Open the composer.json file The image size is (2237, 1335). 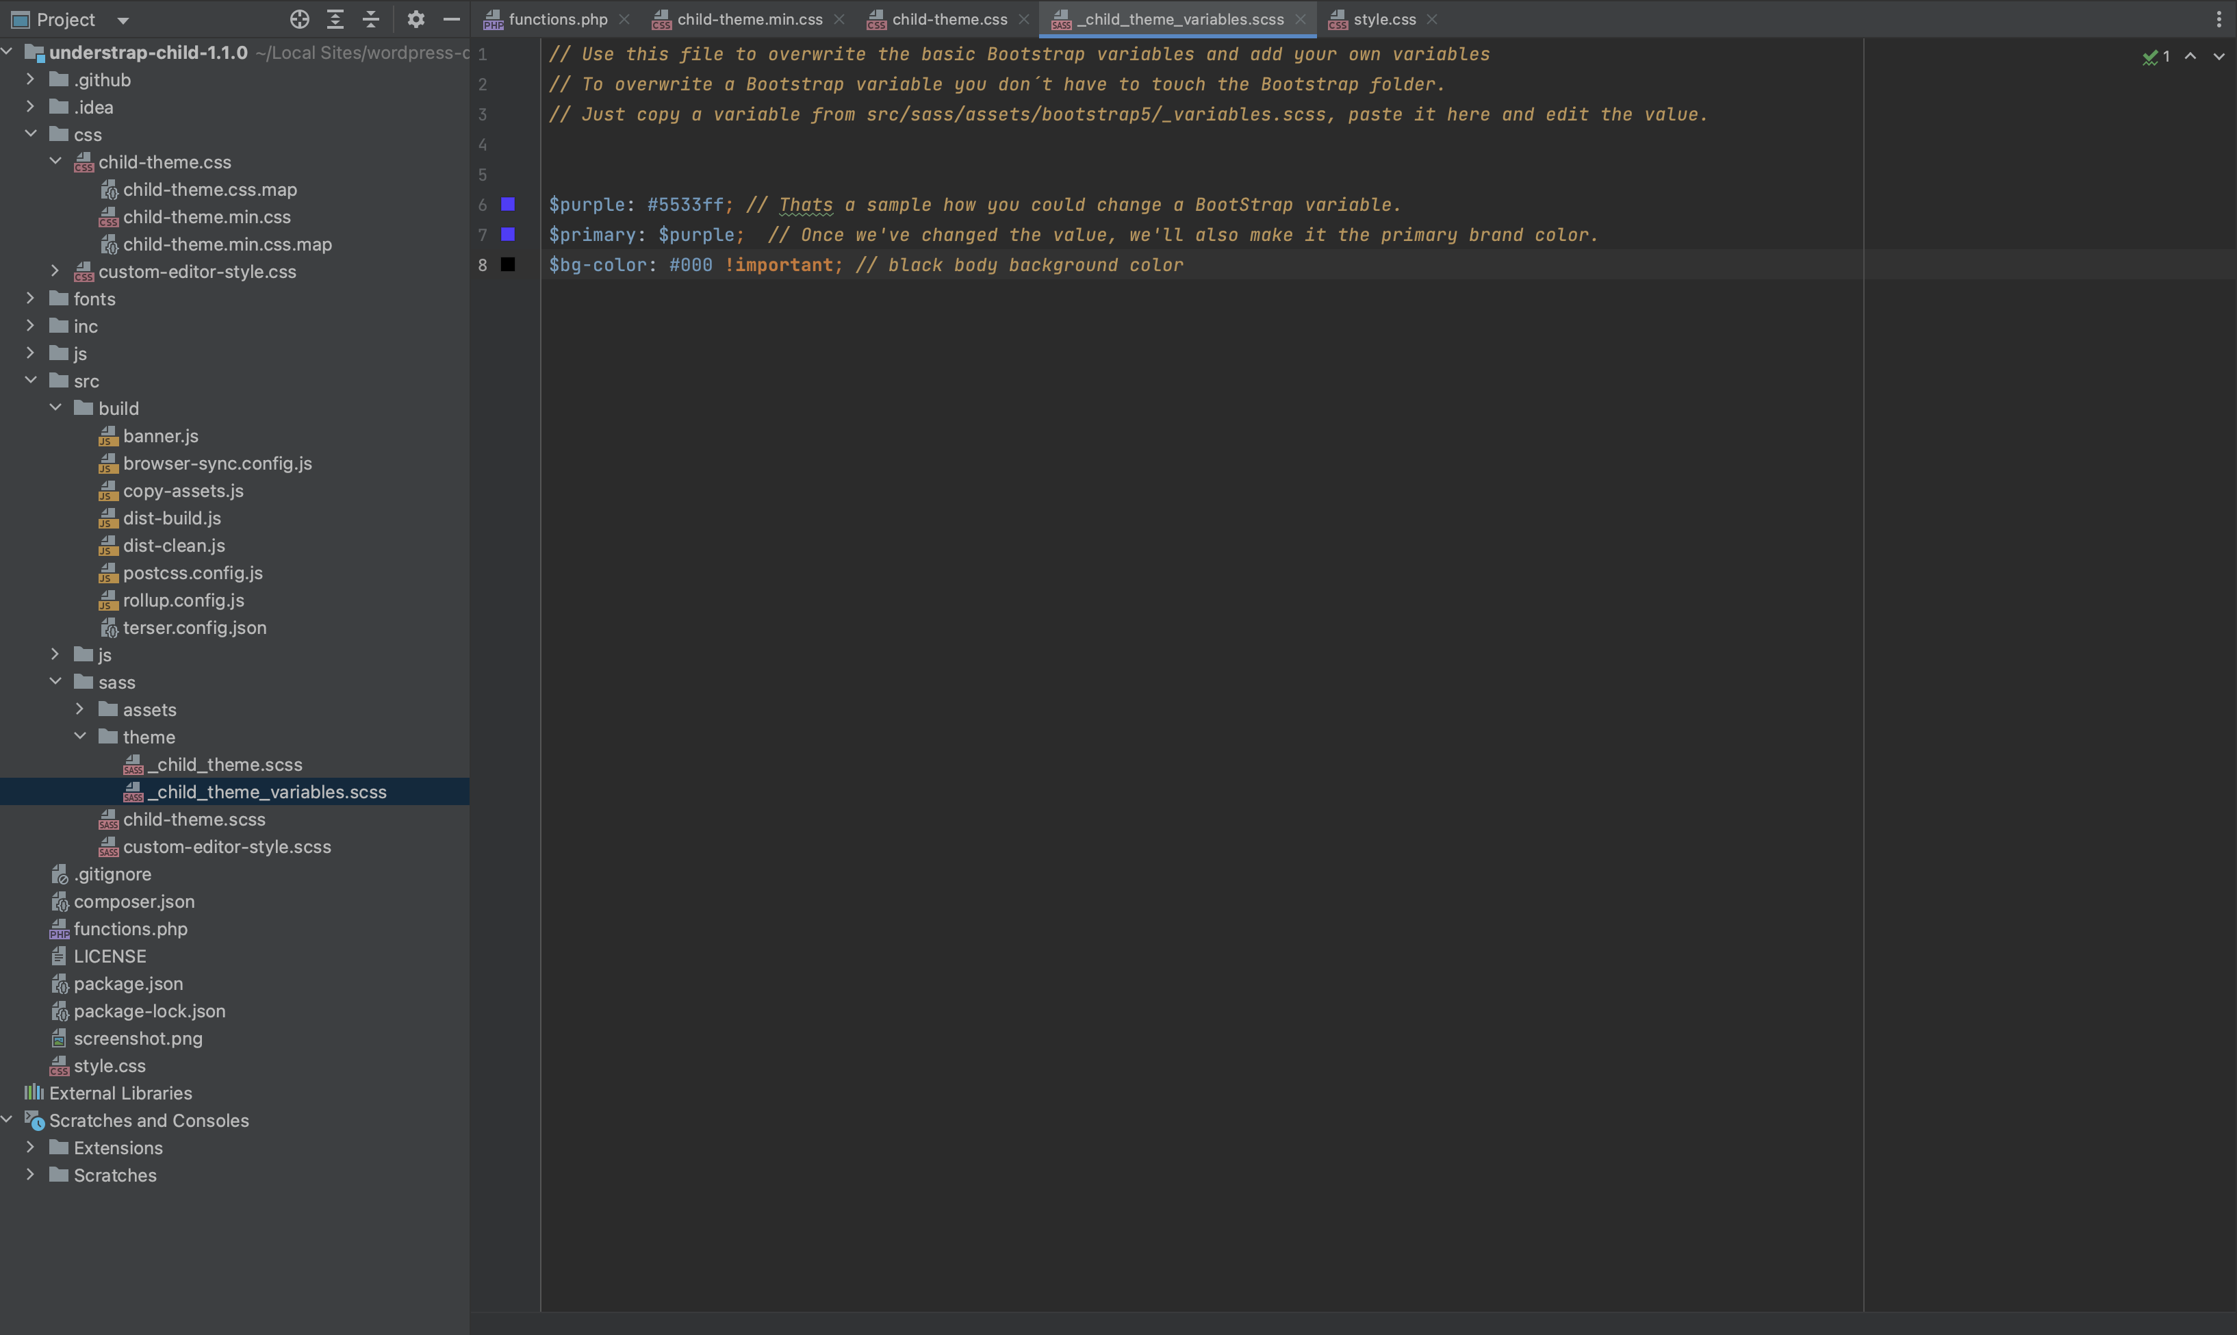coord(133,902)
